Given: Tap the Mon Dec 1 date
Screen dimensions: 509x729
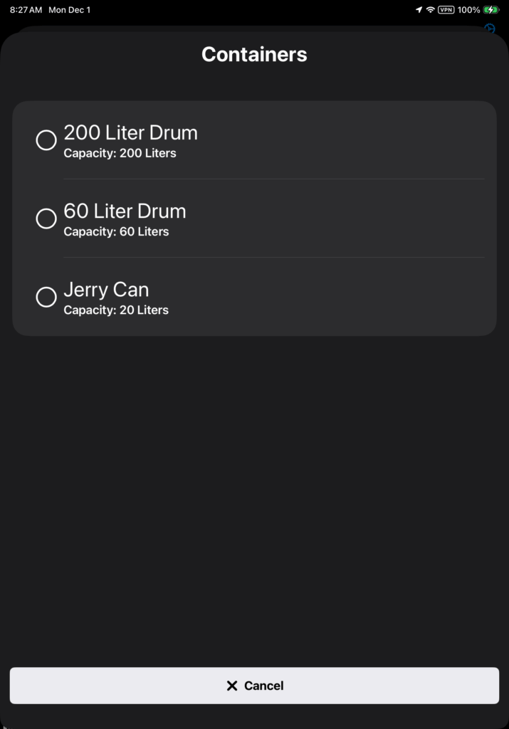Looking at the screenshot, I should coord(69,10).
